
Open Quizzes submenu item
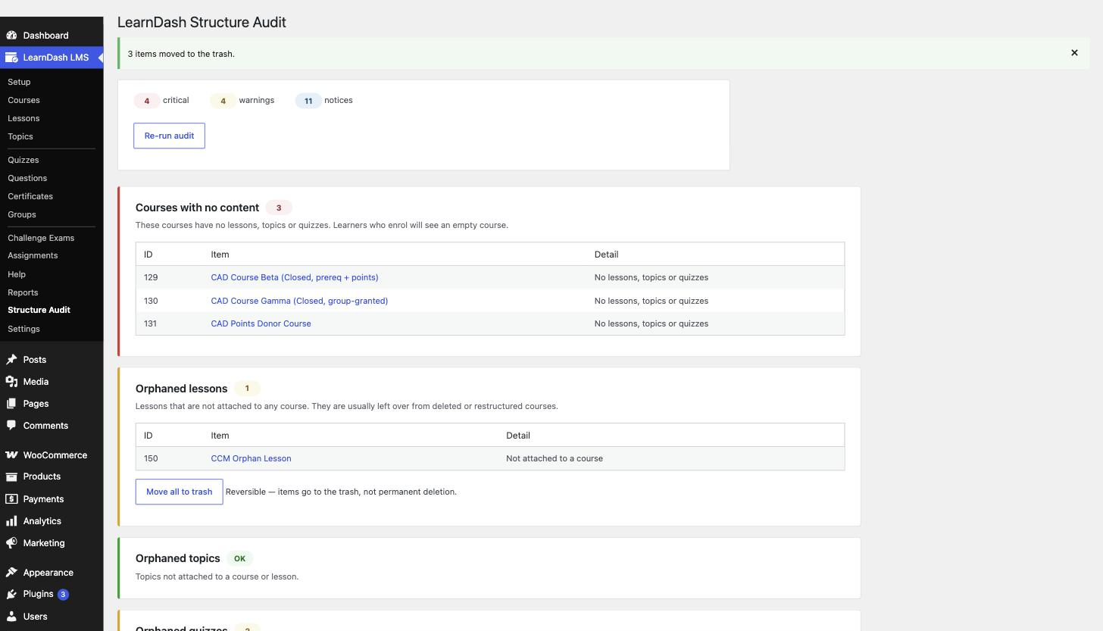[x=23, y=160]
